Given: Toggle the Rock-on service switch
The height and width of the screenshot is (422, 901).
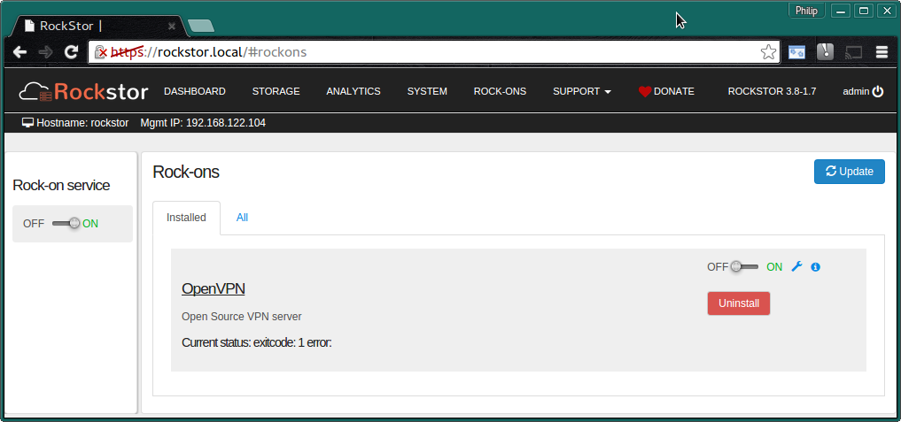Looking at the screenshot, I should (x=66, y=223).
